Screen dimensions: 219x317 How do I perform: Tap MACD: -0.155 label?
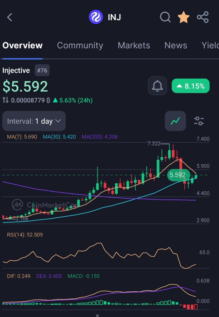coord(84,276)
